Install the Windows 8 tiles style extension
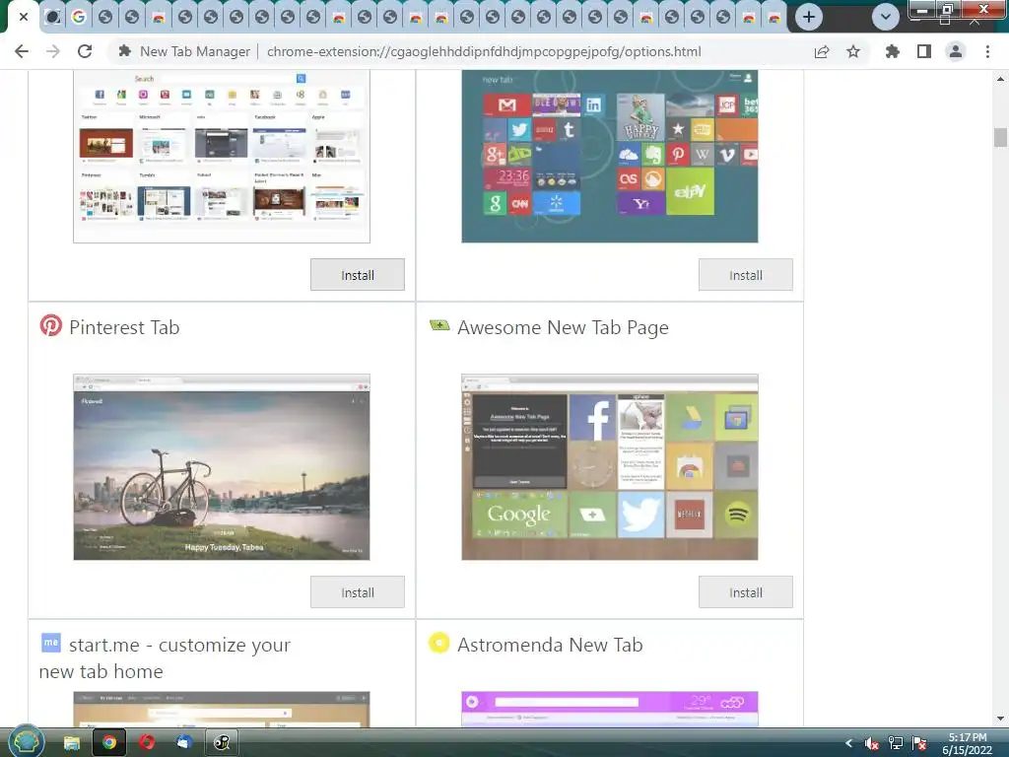 pos(745,275)
